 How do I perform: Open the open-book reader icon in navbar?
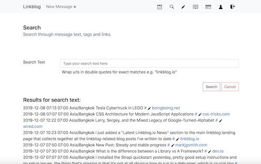tap(195, 7)
